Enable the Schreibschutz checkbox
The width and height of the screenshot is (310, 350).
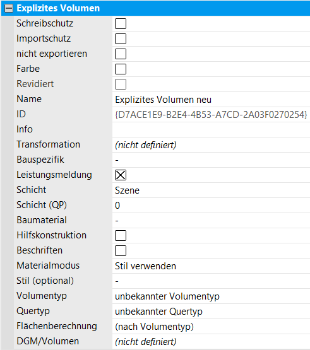pos(121,24)
